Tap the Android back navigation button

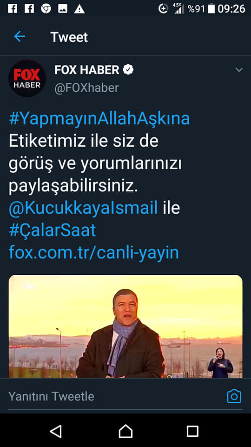click(x=56, y=431)
